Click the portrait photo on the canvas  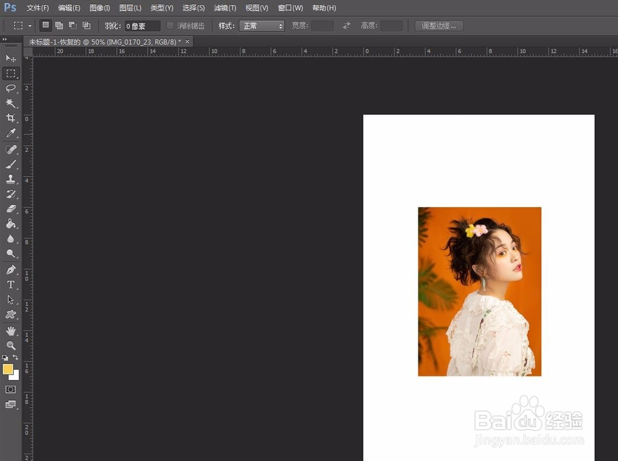(480, 292)
